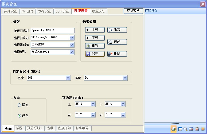
Task: Select the 打印设置 tab
Action: click(81, 11)
